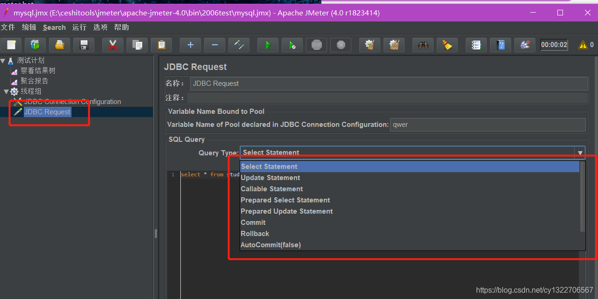Click the pool variable name field qwer
Viewport: 598px width, 299px height.
pyautogui.click(x=488, y=125)
